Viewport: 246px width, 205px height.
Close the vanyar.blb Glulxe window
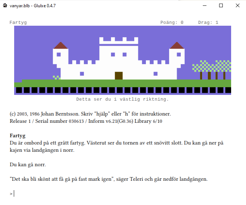tap(237, 5)
